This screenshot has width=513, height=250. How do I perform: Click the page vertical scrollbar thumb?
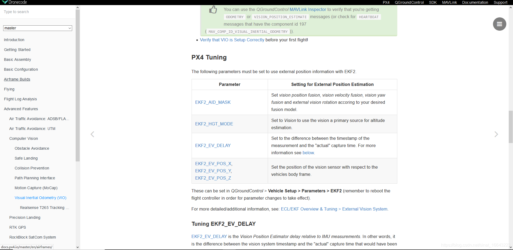tap(511, 127)
